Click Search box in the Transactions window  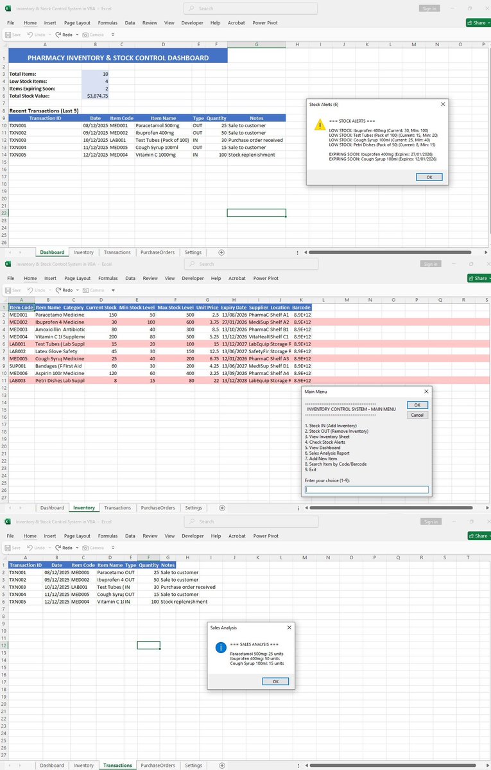pos(252,521)
